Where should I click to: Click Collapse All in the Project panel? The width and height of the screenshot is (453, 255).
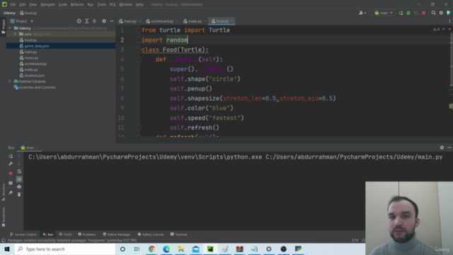pos(94,21)
